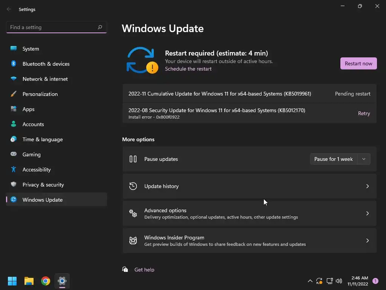Show hidden tray icons chevron

[x=310, y=281]
